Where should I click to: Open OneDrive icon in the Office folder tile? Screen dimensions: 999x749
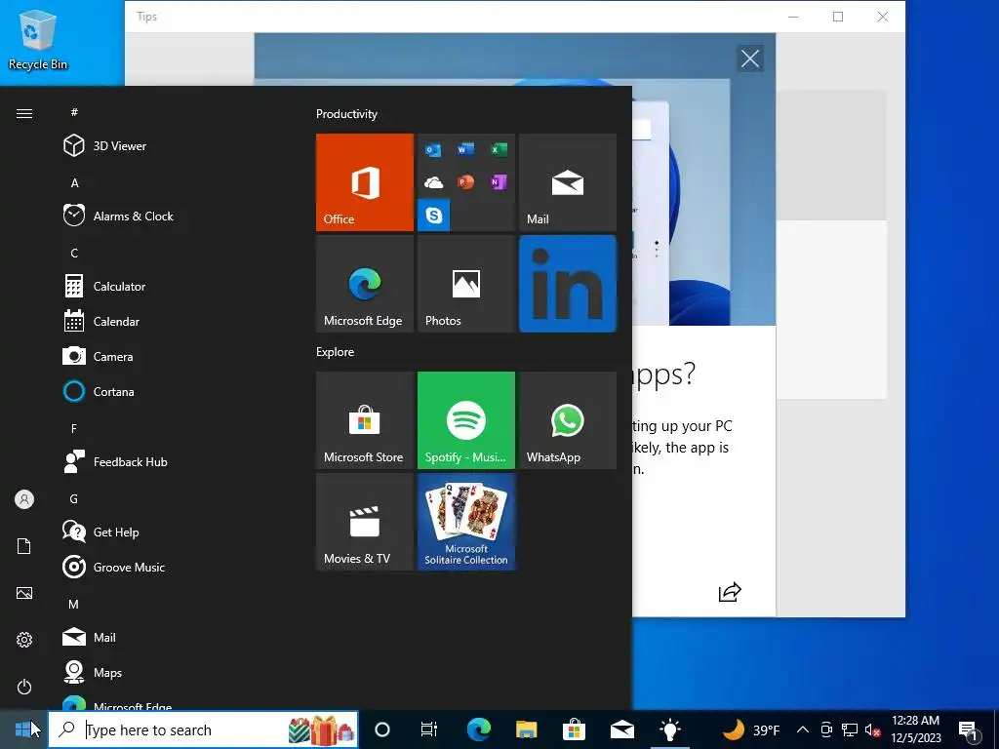pyautogui.click(x=433, y=182)
